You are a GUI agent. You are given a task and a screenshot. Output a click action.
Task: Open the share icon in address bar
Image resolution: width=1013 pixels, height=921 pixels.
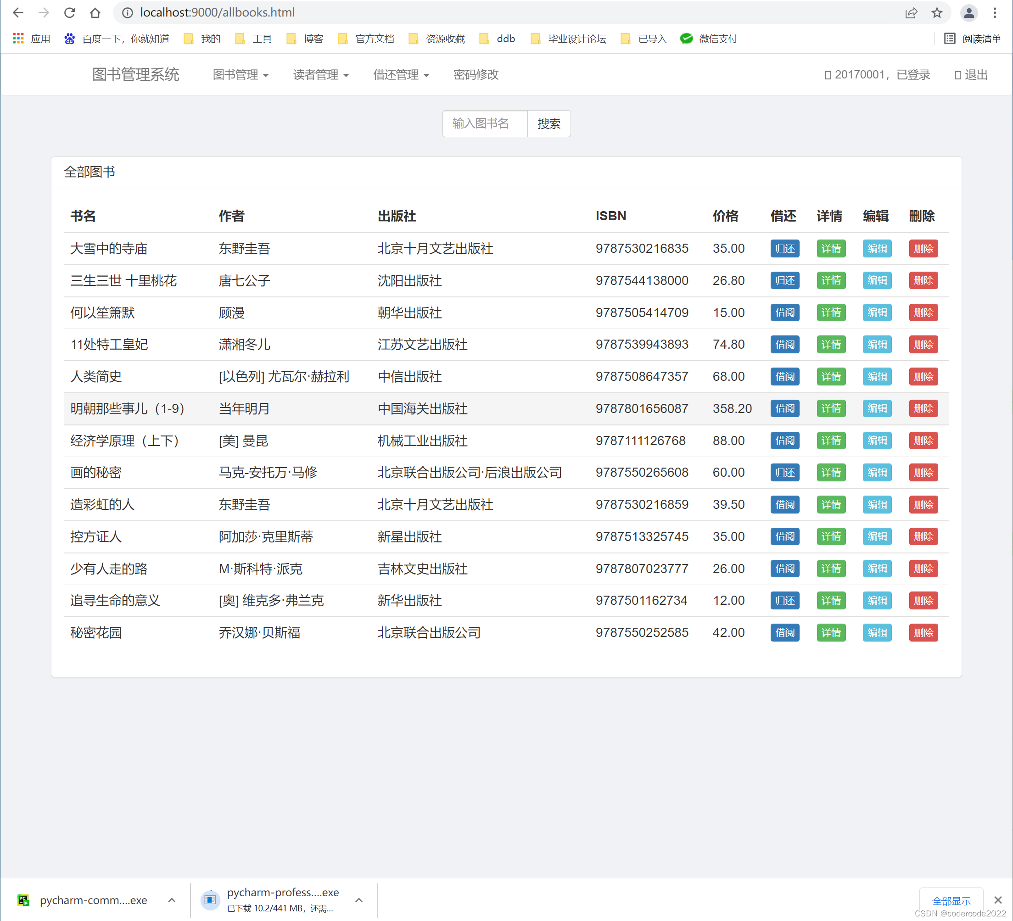[912, 12]
